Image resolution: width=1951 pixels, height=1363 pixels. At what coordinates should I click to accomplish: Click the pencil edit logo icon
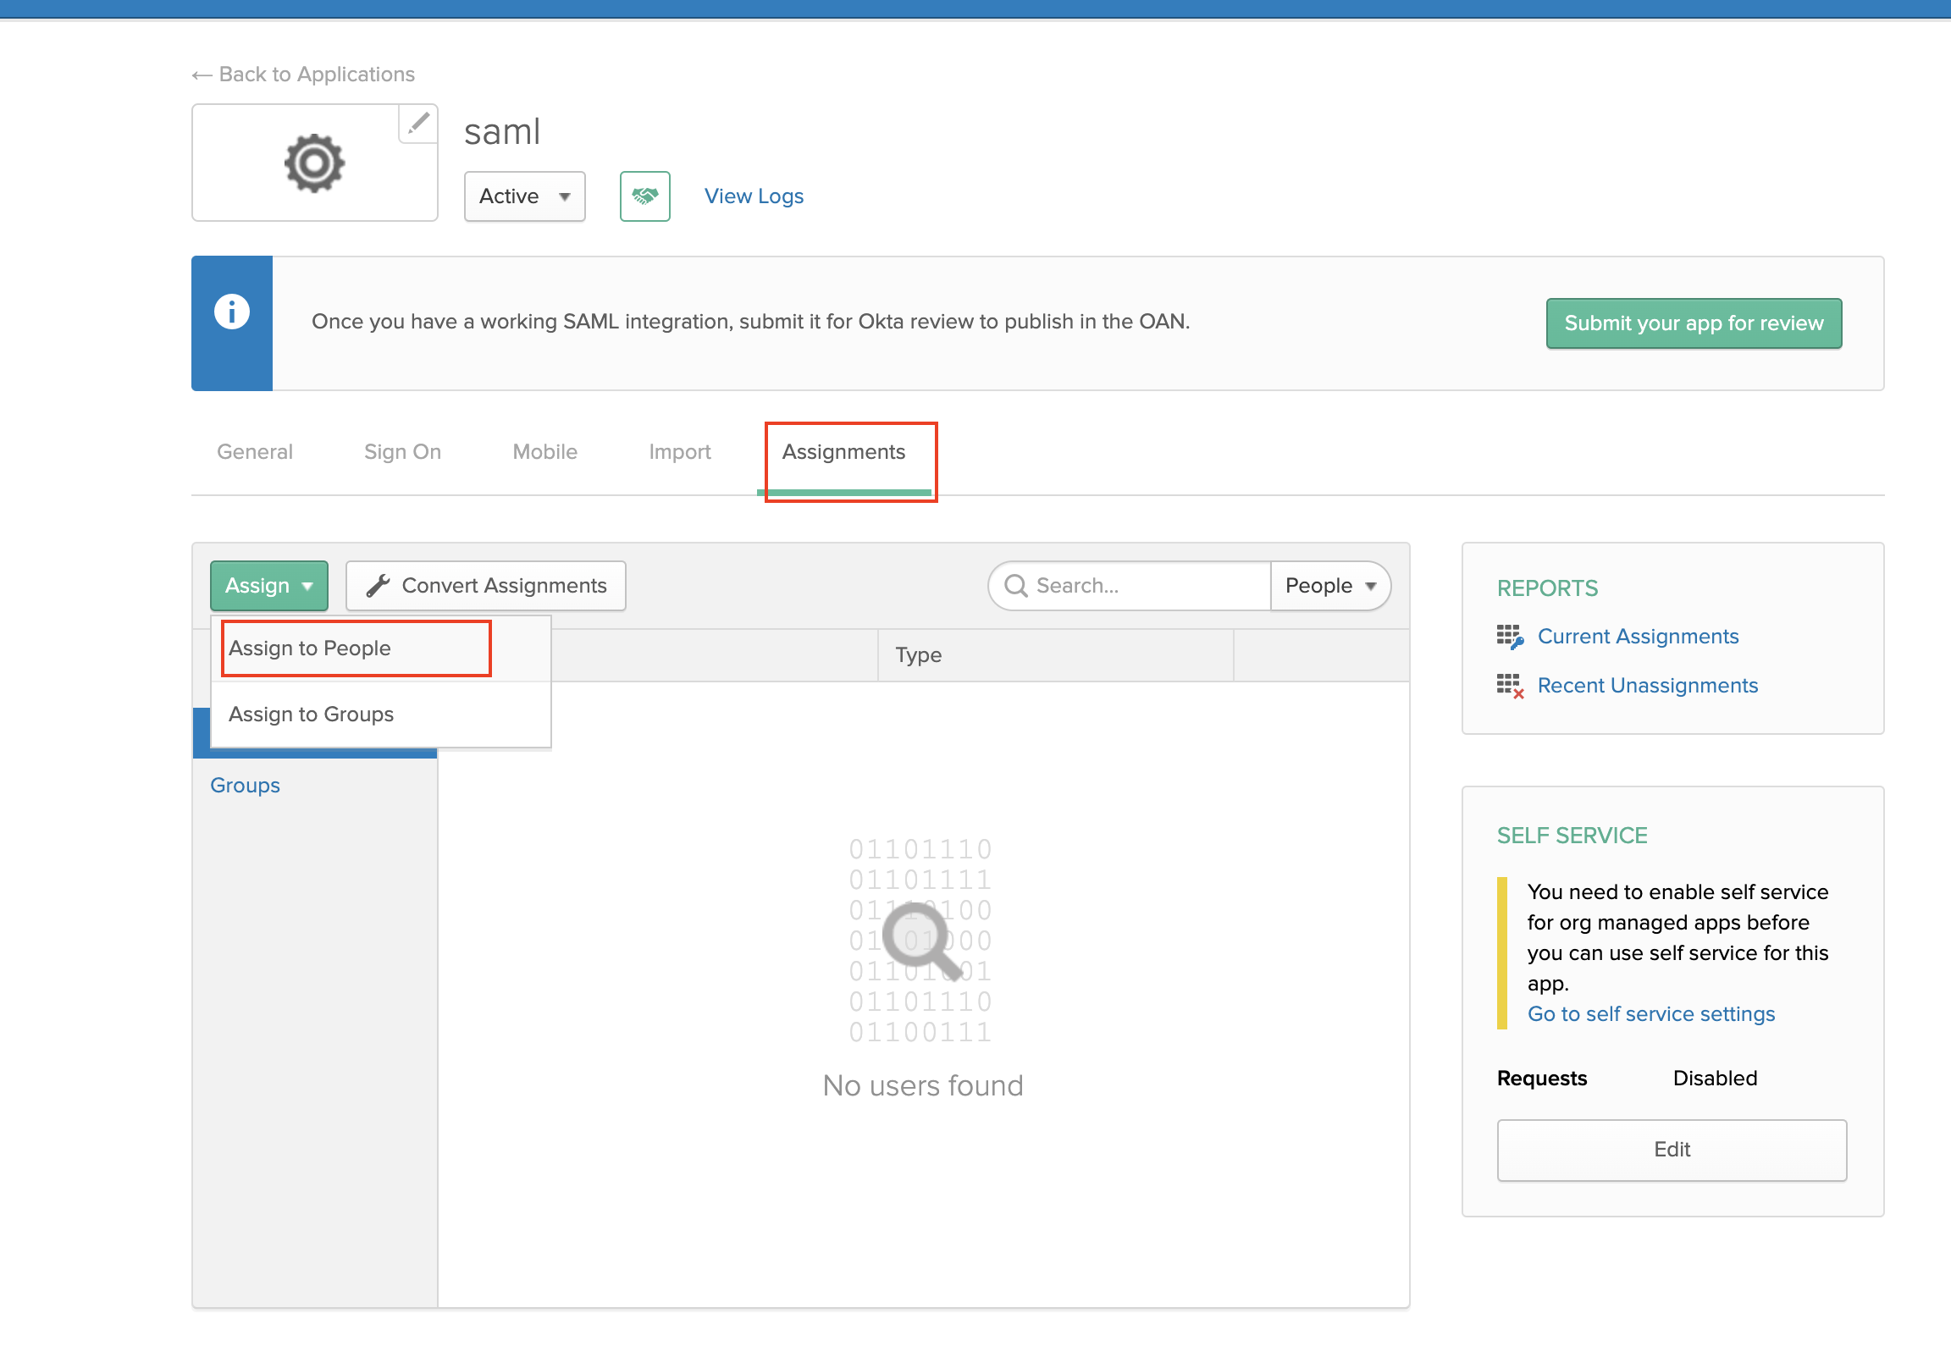418,124
